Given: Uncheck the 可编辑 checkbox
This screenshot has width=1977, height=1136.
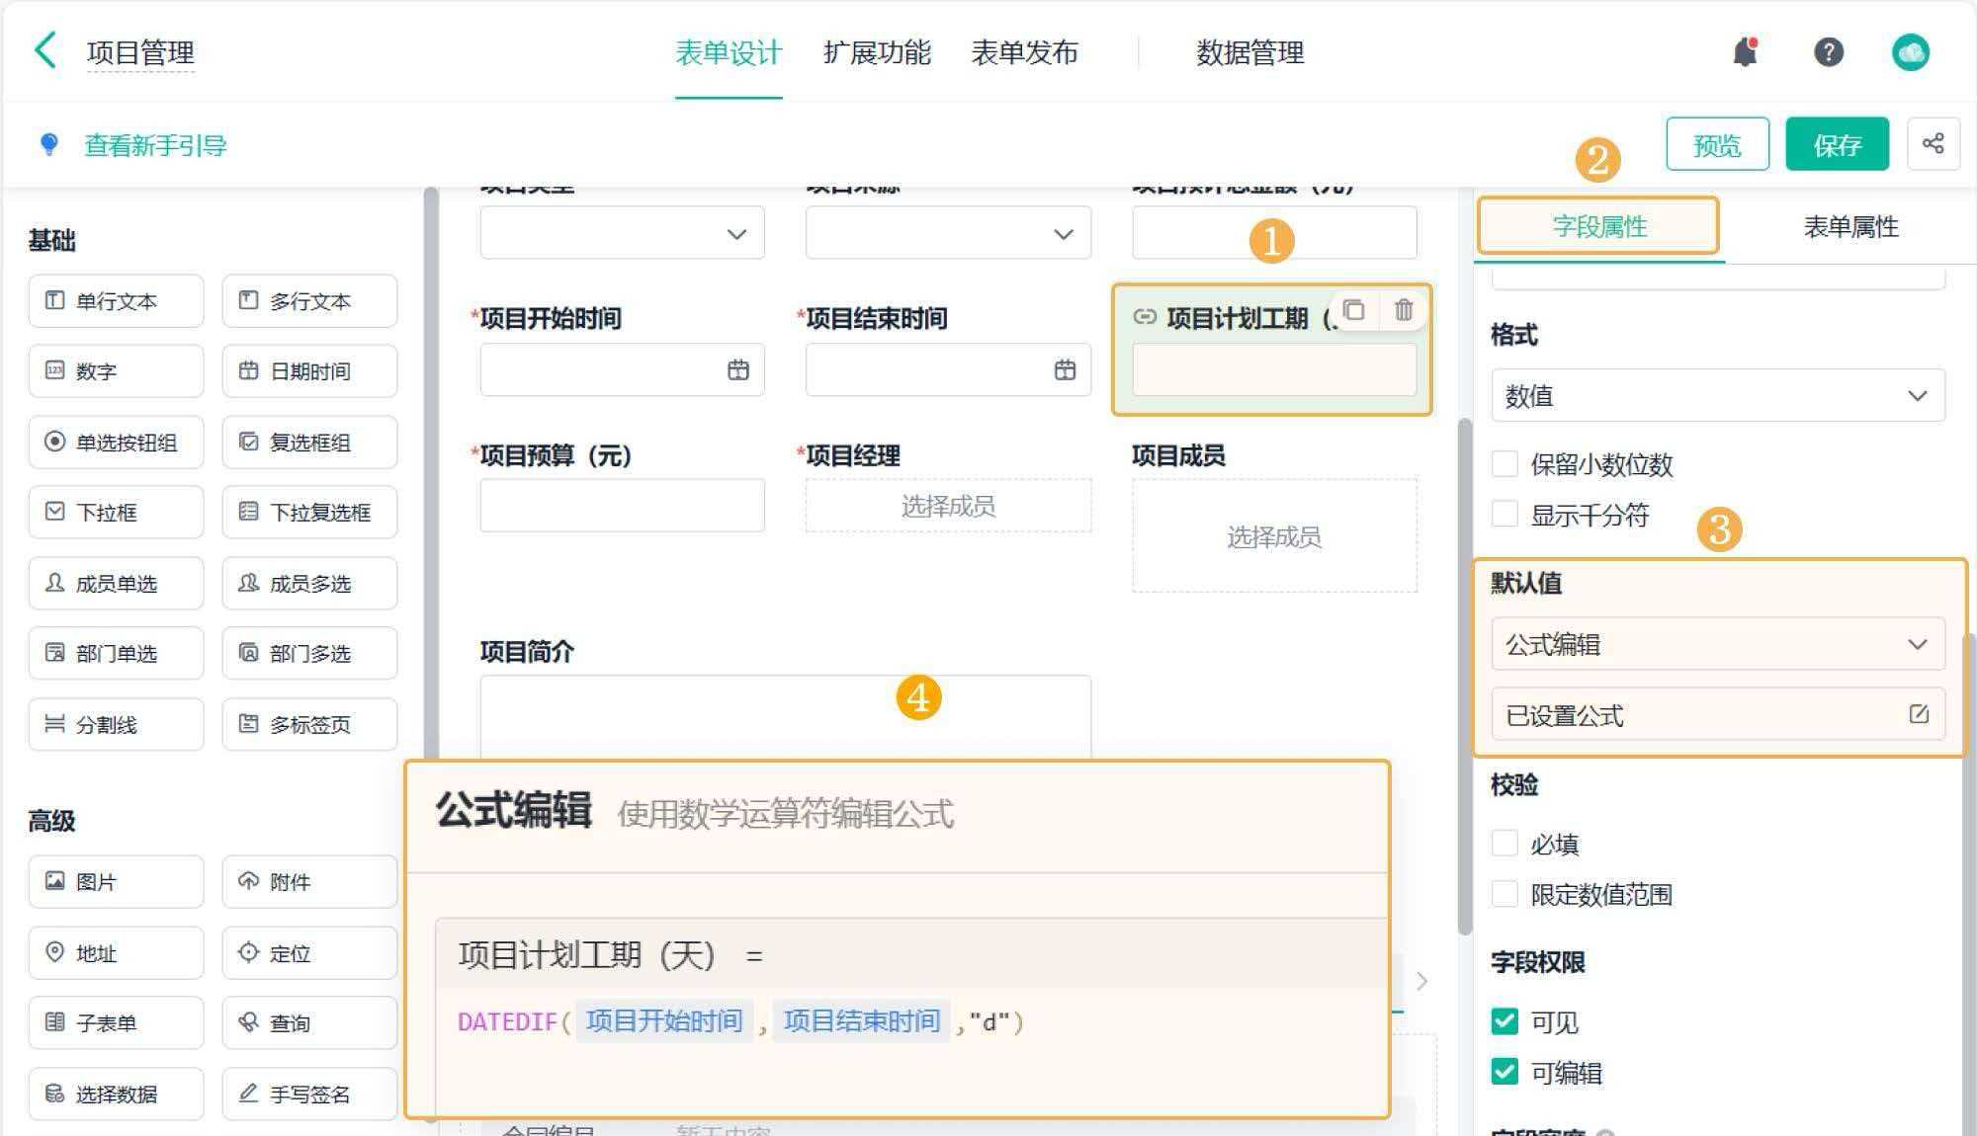Looking at the screenshot, I should [1504, 1073].
